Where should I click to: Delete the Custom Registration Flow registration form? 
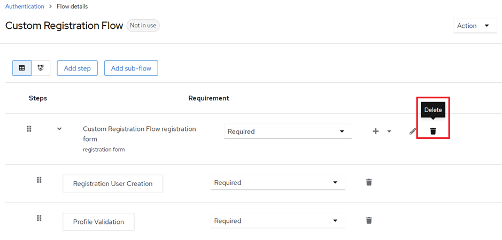pos(433,131)
